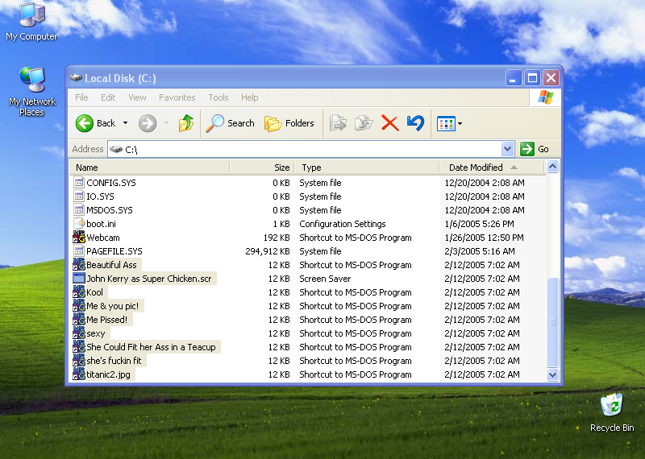The image size is (645, 459).
Task: Open the View menu
Action: click(137, 97)
